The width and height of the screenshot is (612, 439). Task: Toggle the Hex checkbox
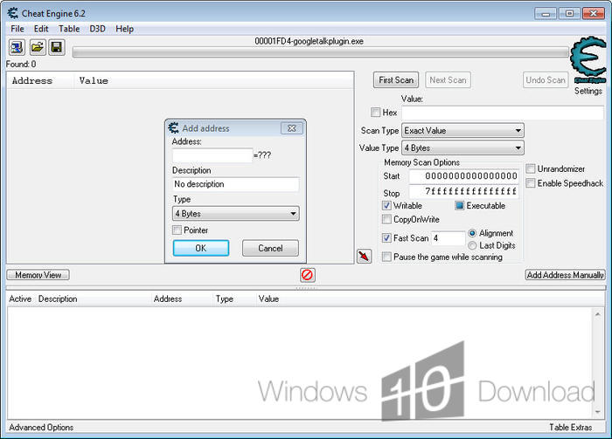pos(375,113)
